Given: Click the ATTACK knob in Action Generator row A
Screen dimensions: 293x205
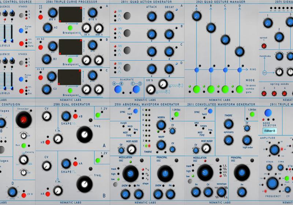Looking at the screenshot, I should coord(152,16).
